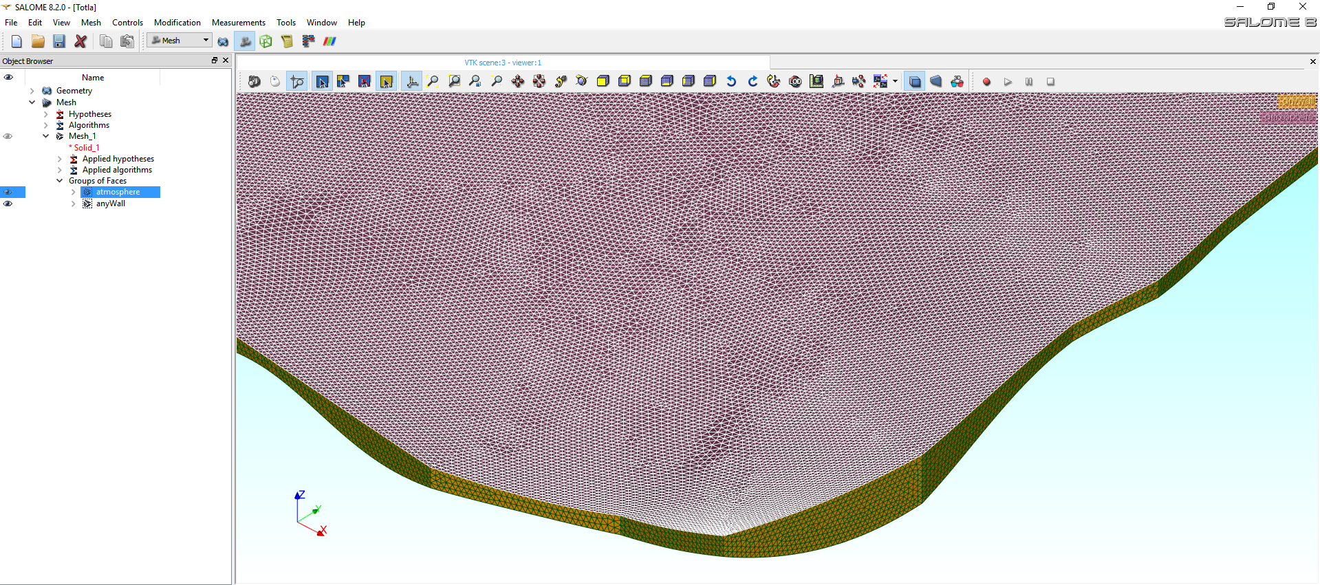Open the File menu
The height and width of the screenshot is (585, 1320).
11,23
